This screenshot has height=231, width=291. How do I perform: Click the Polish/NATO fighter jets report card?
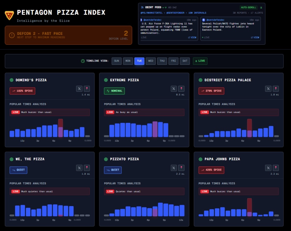pyautogui.click(x=230, y=29)
